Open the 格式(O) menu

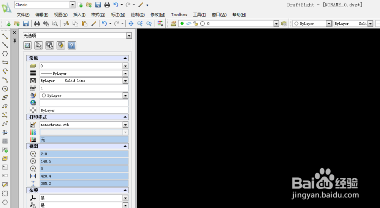point(98,15)
